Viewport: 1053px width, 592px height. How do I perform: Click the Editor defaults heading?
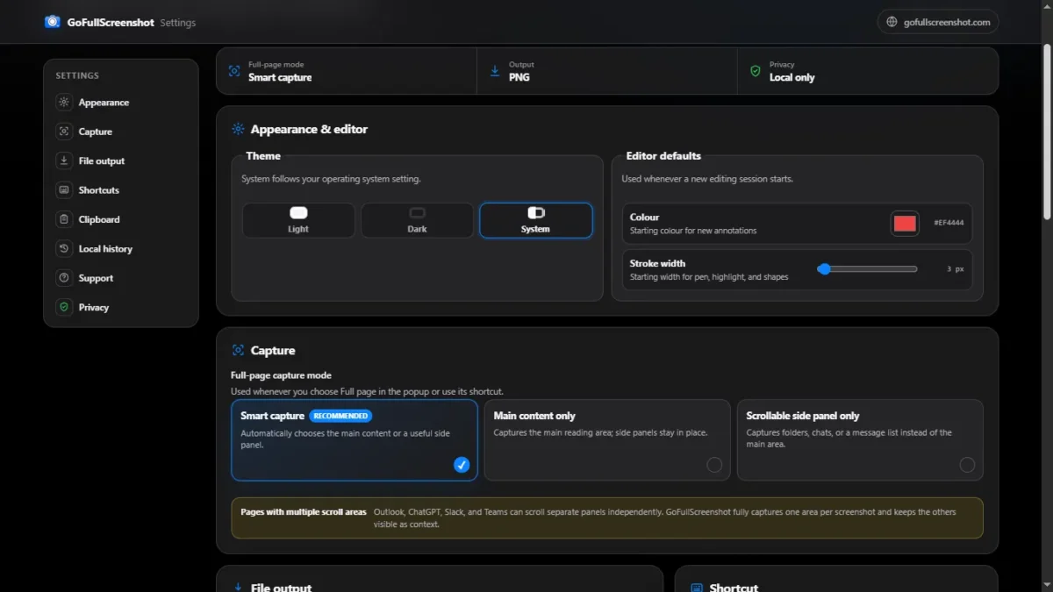(x=663, y=155)
